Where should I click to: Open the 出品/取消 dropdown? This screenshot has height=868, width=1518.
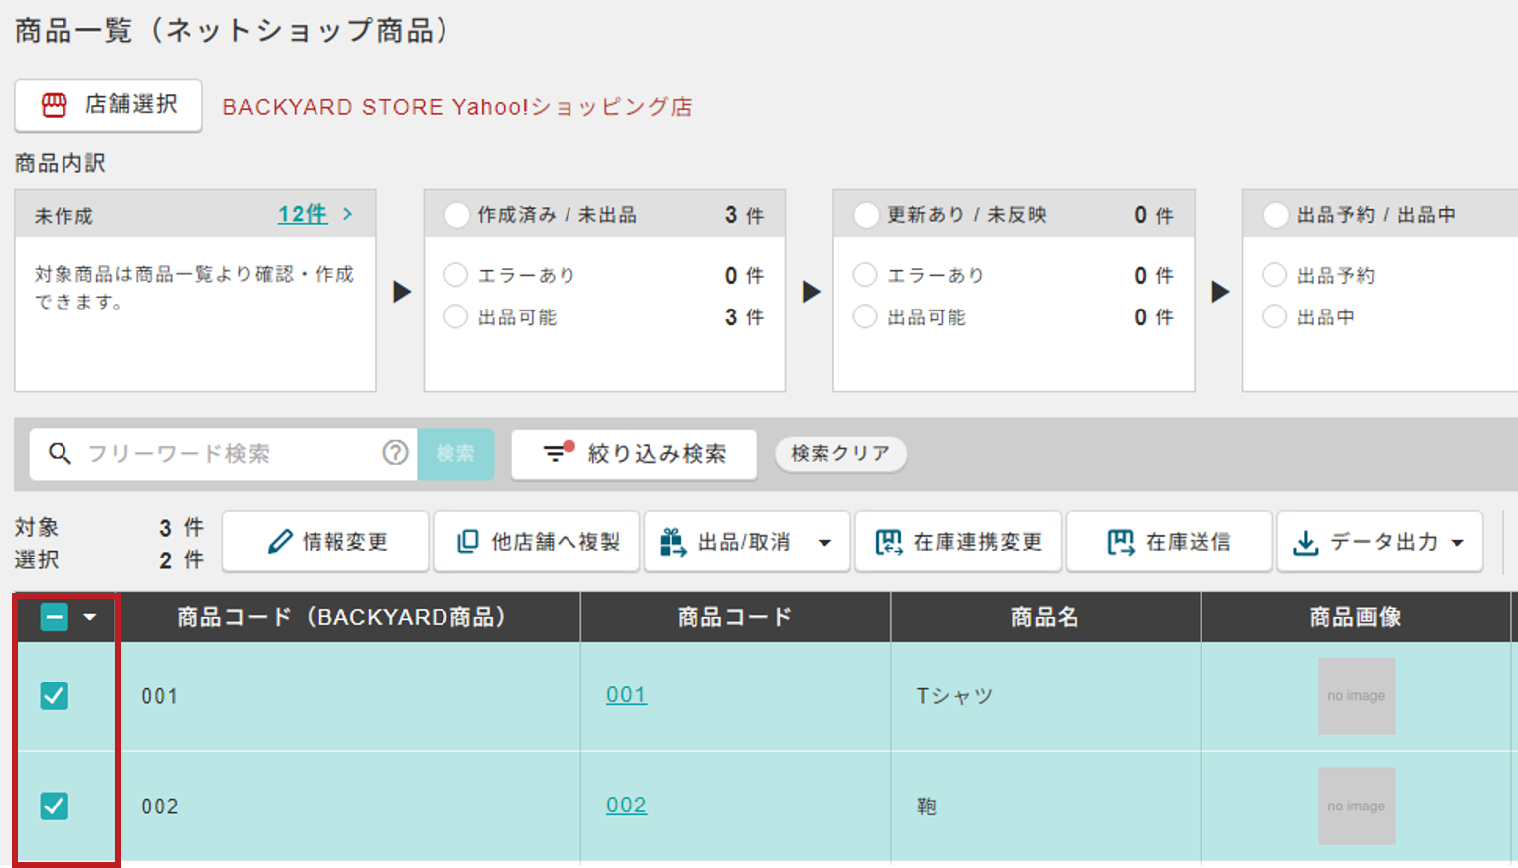tap(747, 542)
